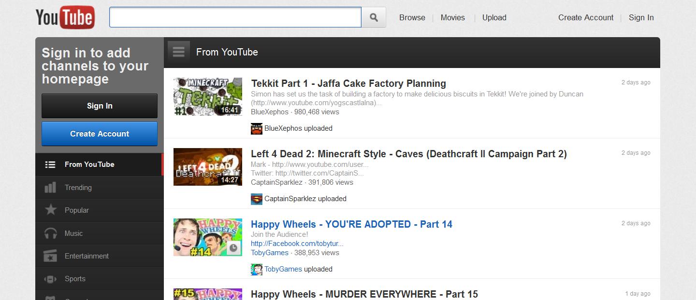The height and width of the screenshot is (300, 696).
Task: Open Happy Wheels #15 video thumbnail
Action: (x=208, y=294)
